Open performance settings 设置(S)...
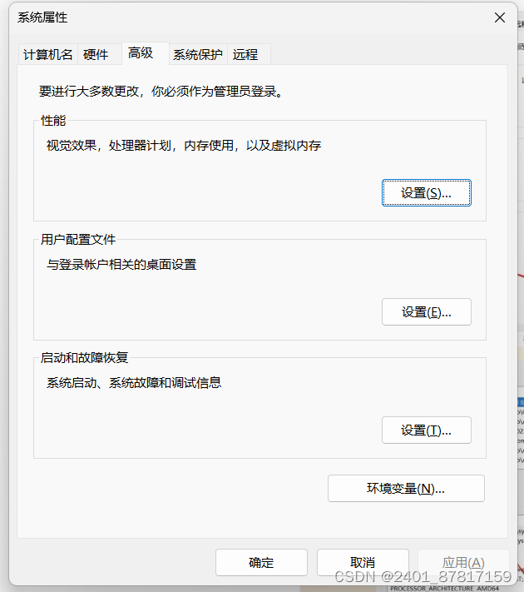This screenshot has height=592, width=524. click(x=427, y=193)
